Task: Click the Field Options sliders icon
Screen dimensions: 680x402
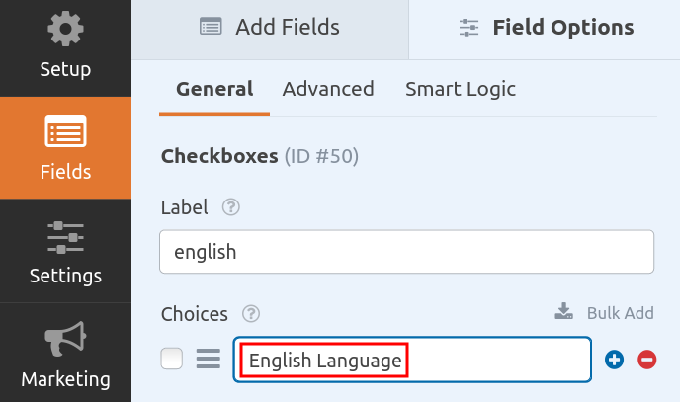Action: pyautogui.click(x=469, y=28)
